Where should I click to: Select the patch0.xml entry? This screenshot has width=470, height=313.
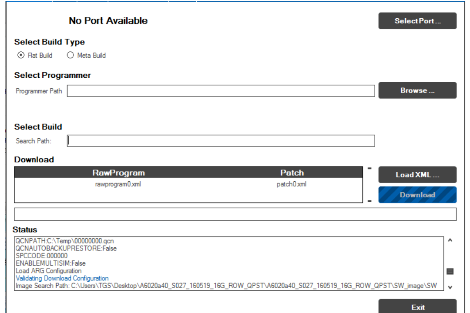pos(291,184)
